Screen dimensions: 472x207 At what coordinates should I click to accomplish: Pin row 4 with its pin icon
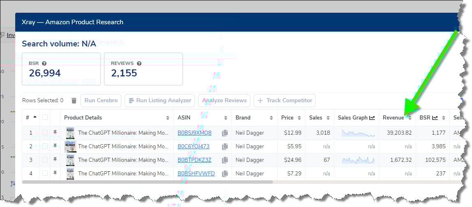pyautogui.click(x=55, y=173)
